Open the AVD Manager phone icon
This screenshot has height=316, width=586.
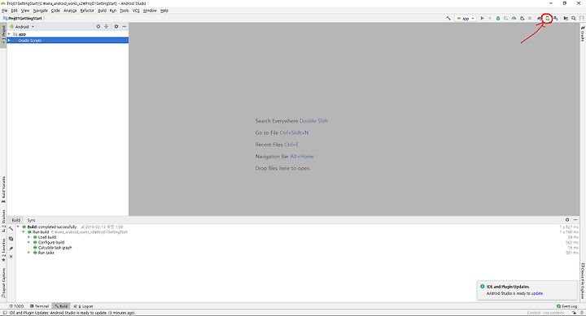pos(548,19)
